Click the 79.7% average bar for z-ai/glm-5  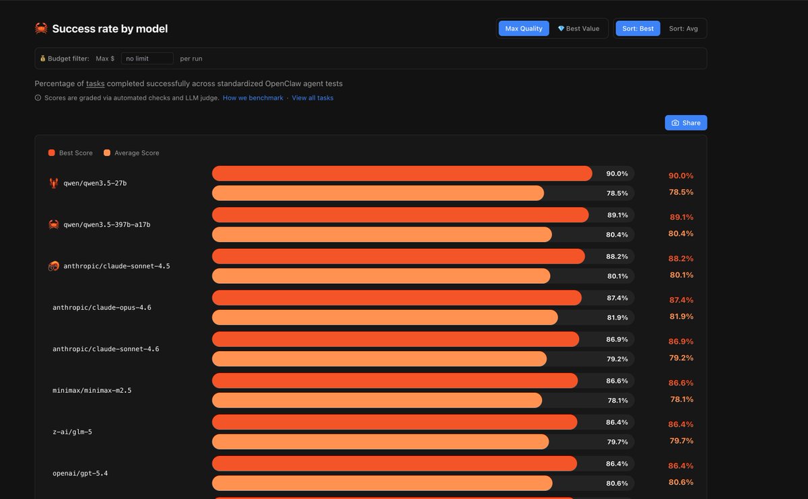pyautogui.click(x=380, y=442)
